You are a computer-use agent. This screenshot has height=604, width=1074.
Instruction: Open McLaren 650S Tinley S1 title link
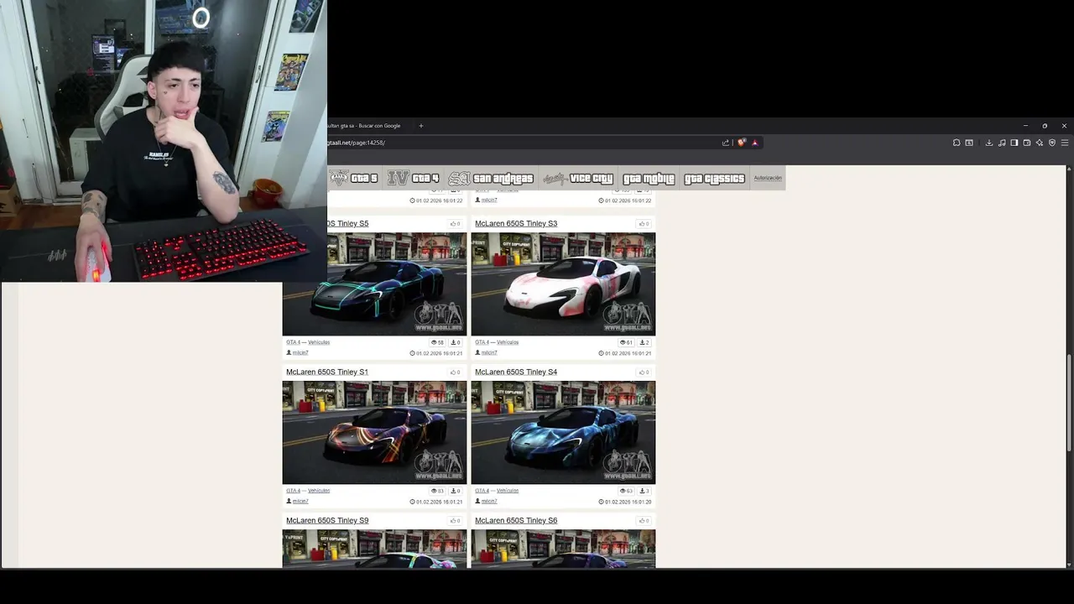coord(327,372)
